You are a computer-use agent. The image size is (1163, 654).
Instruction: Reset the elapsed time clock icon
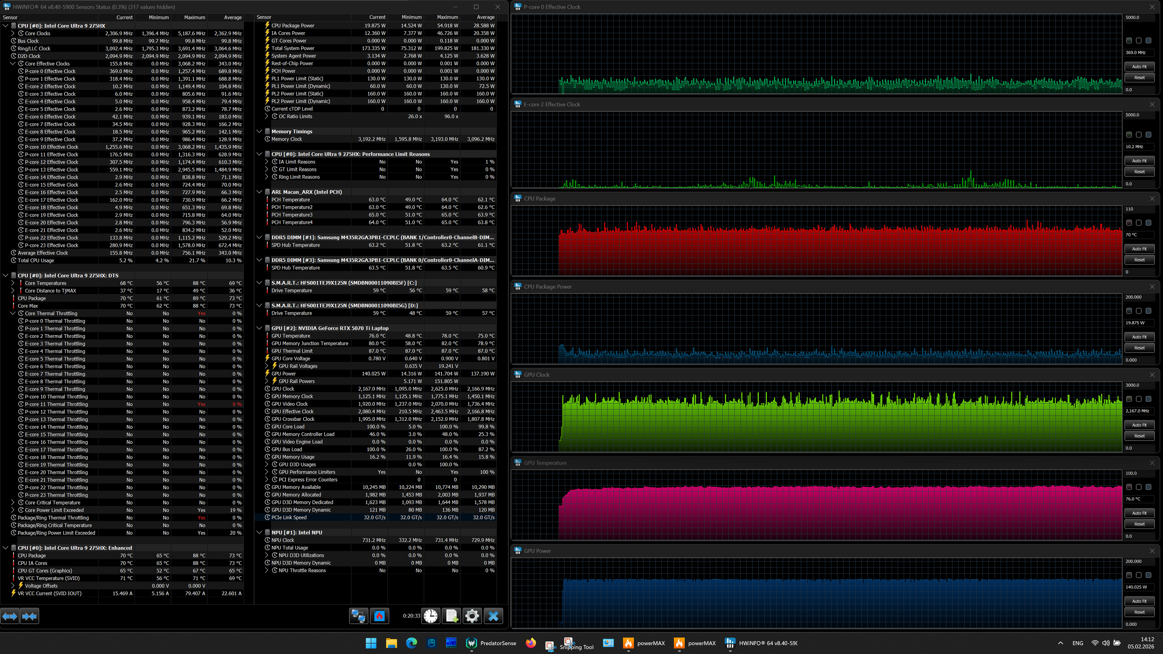click(431, 616)
